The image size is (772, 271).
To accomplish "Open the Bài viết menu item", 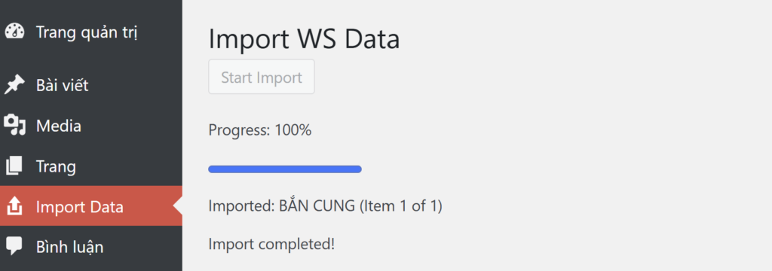I will click(63, 85).
